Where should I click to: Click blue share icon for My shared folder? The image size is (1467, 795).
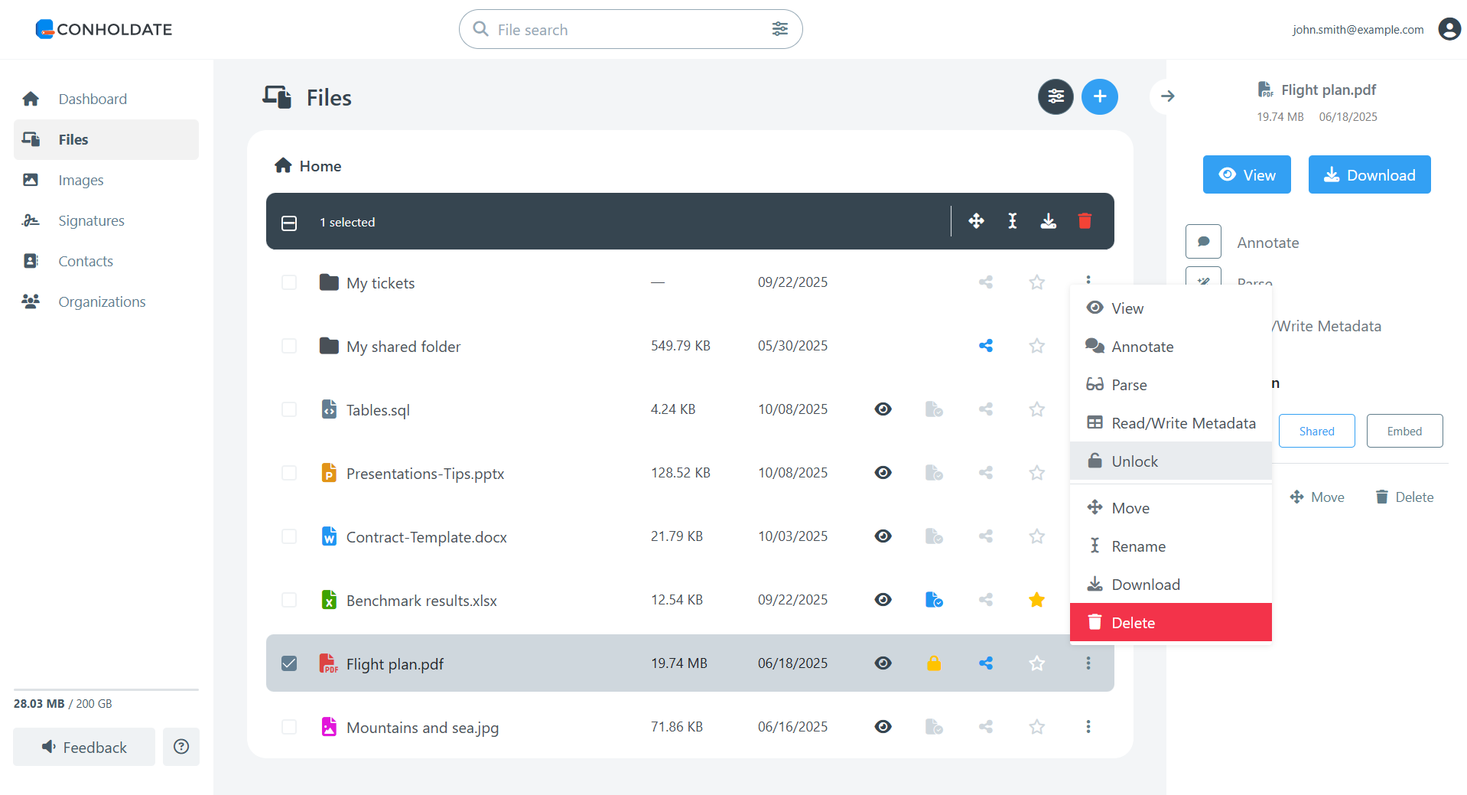(x=985, y=346)
